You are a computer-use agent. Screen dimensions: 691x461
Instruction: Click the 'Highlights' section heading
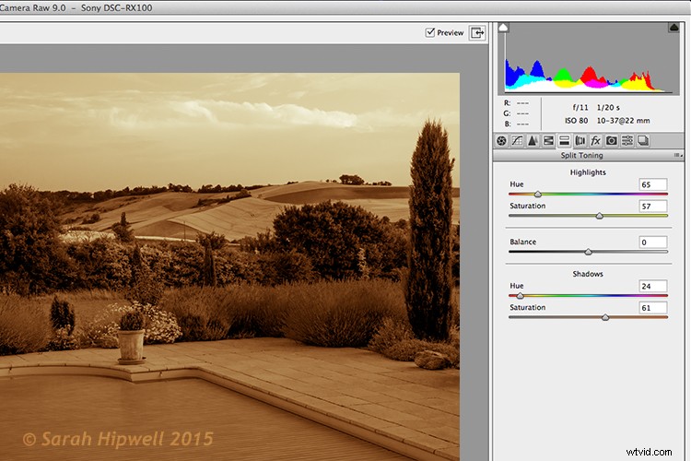pos(588,172)
